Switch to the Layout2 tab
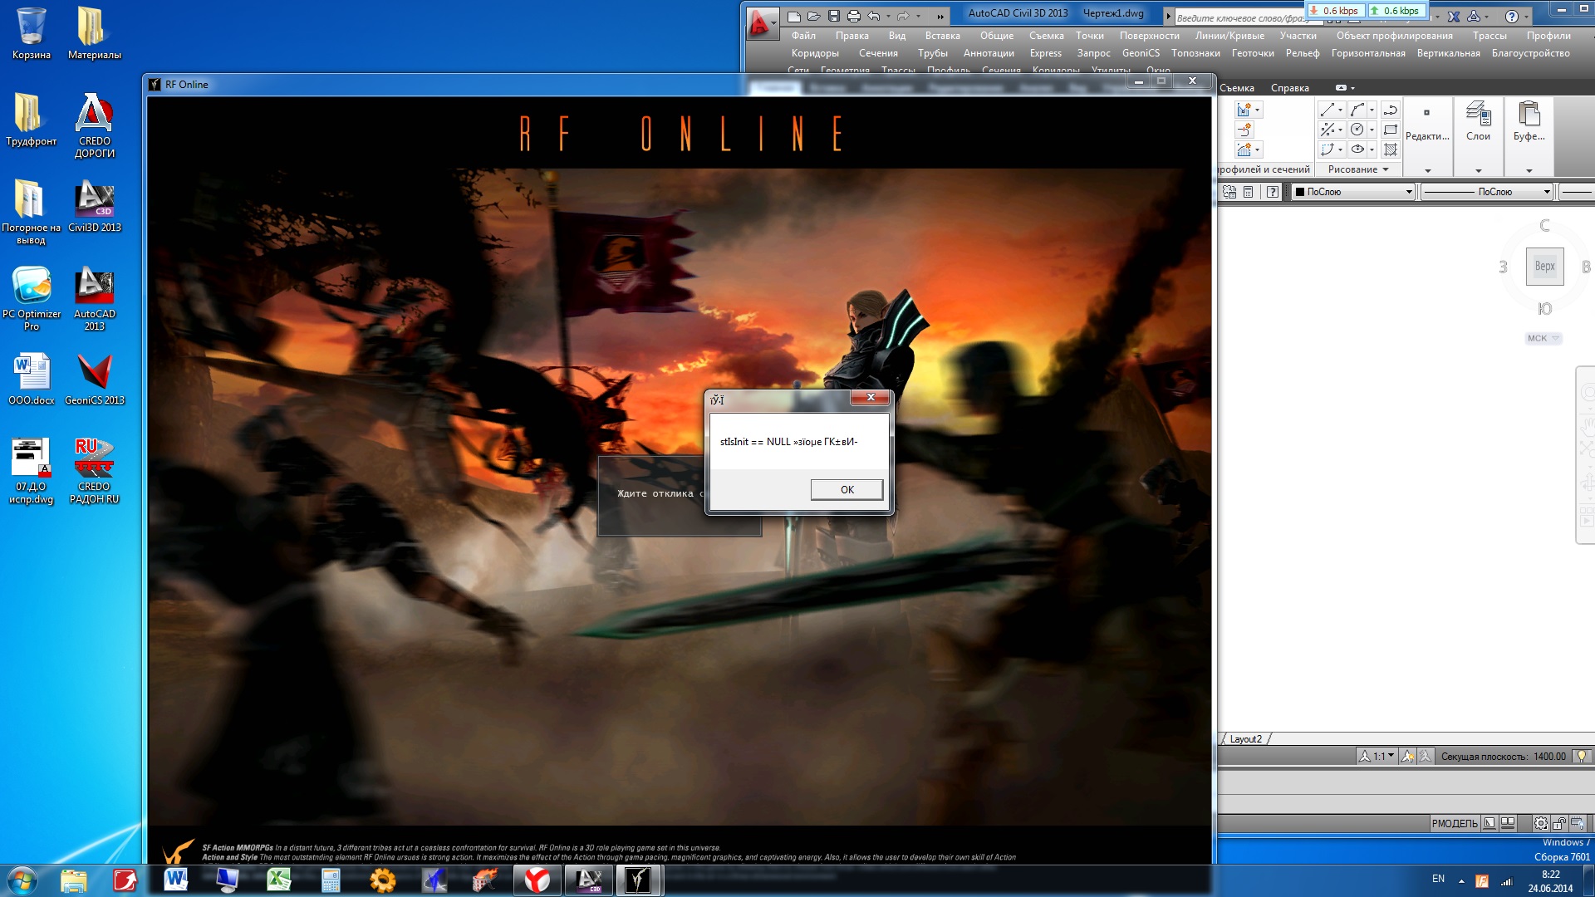The height and width of the screenshot is (897, 1595). point(1245,739)
